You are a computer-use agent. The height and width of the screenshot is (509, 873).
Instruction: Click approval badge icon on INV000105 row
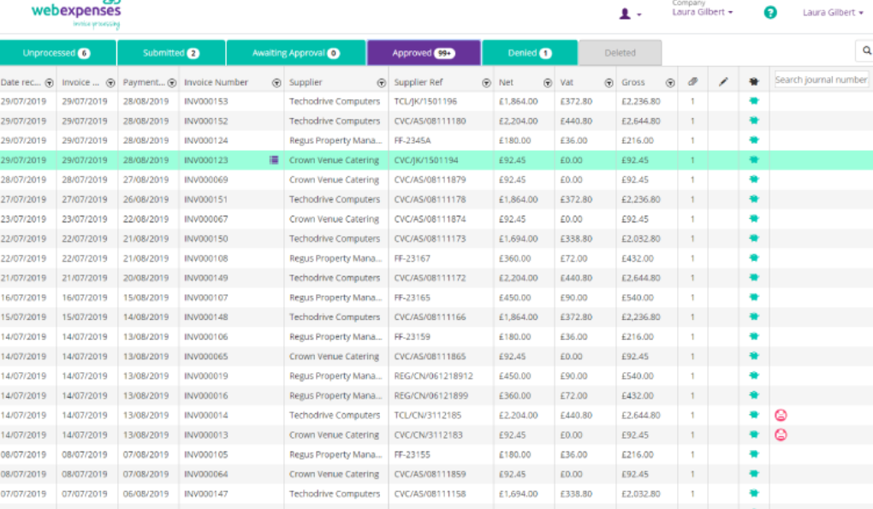click(754, 454)
